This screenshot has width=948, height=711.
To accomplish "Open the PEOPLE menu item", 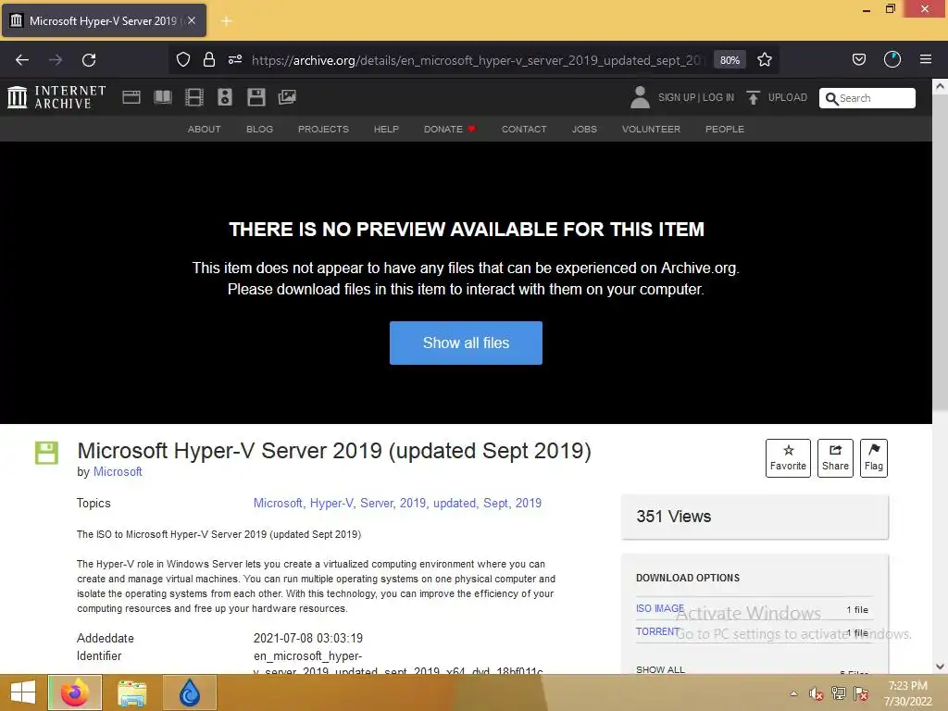I will click(x=725, y=130).
